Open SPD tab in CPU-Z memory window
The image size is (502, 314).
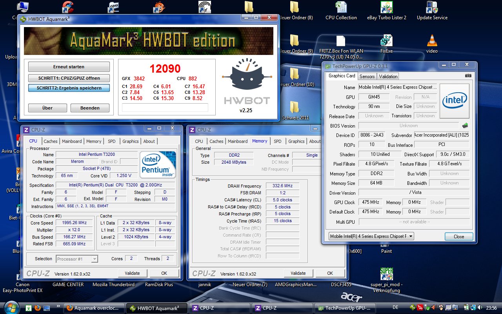point(278,141)
